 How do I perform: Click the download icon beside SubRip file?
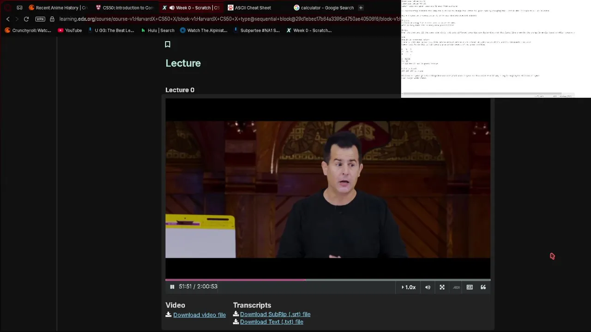236,314
